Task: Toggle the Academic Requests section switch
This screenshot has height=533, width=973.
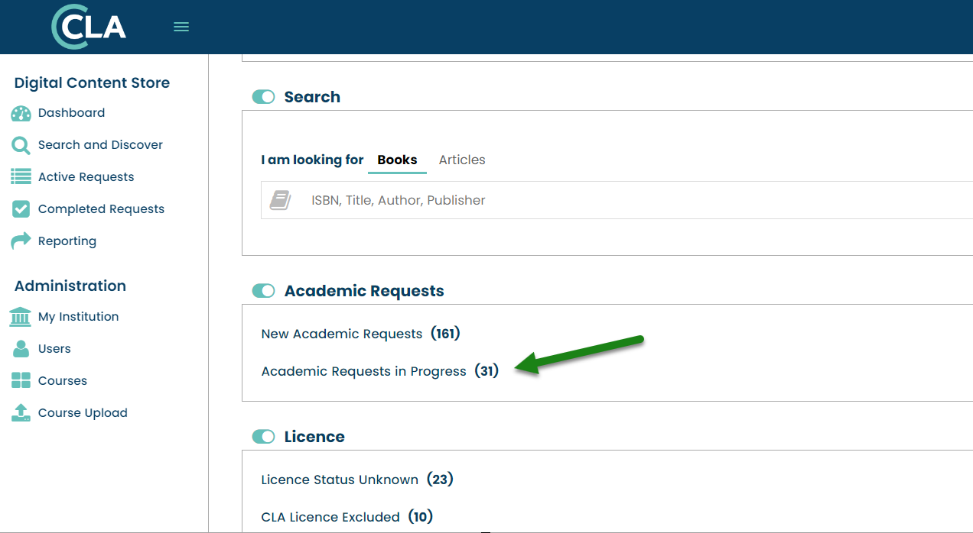Action: pyautogui.click(x=263, y=291)
